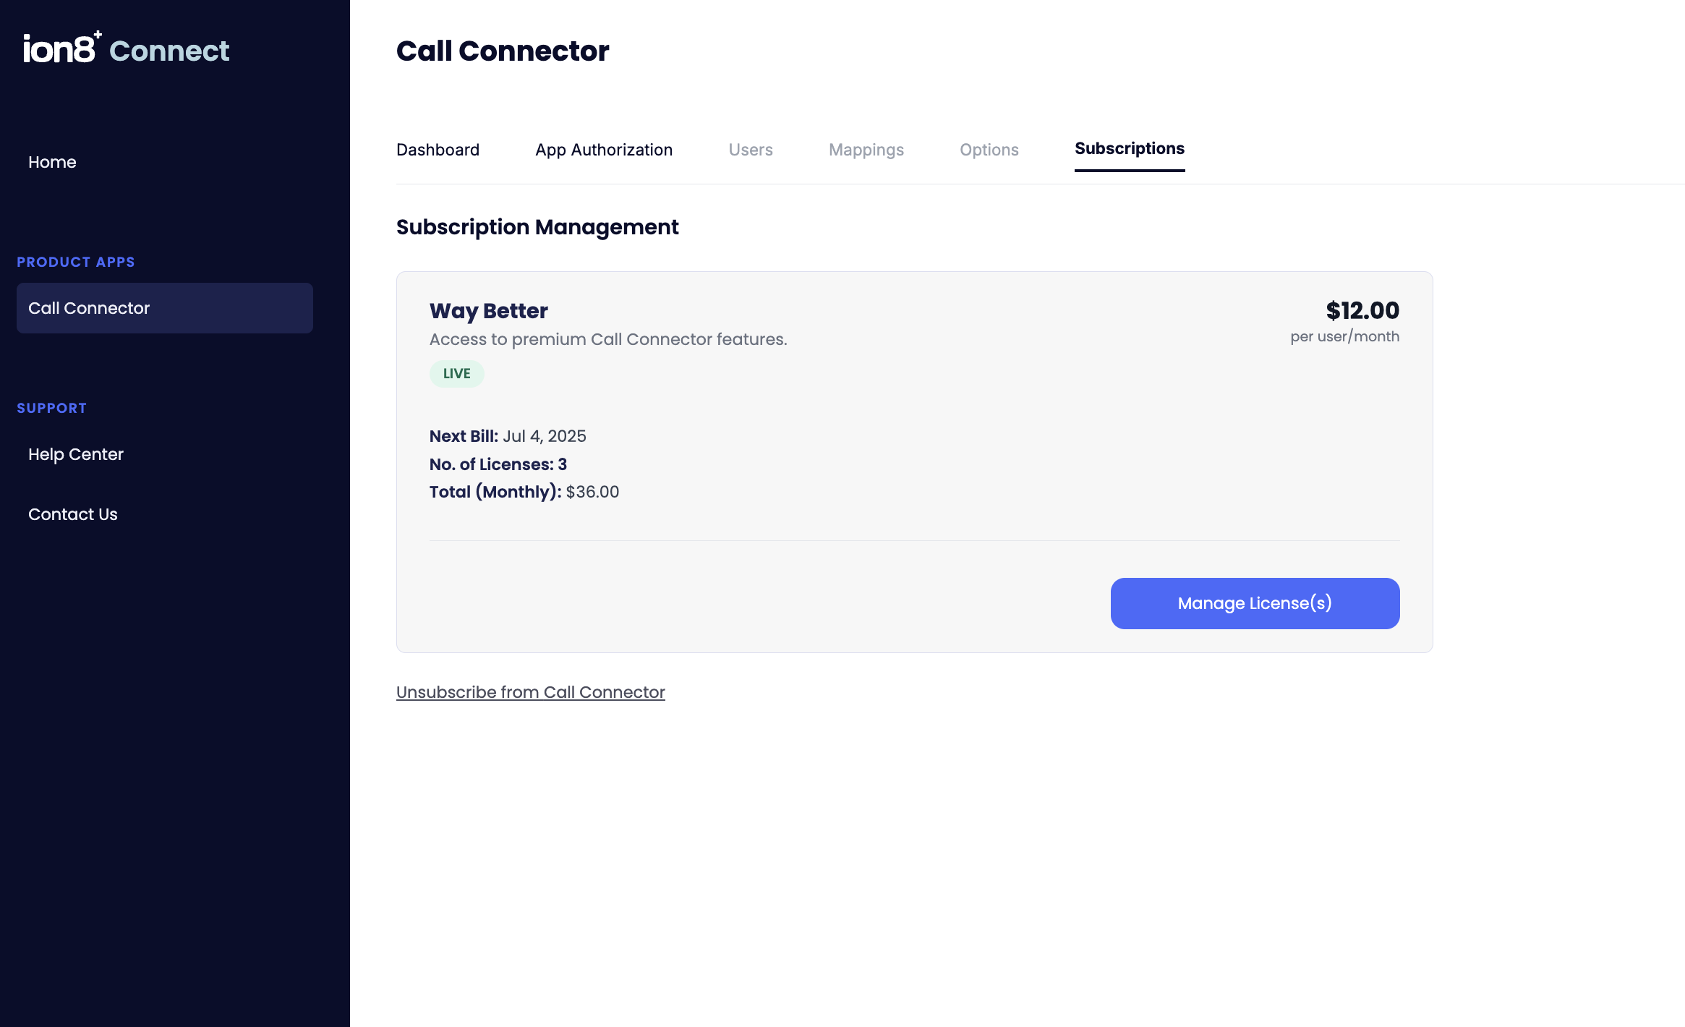The height and width of the screenshot is (1027, 1685).
Task: Click the ion8 Connect logo
Action: pyautogui.click(x=126, y=48)
